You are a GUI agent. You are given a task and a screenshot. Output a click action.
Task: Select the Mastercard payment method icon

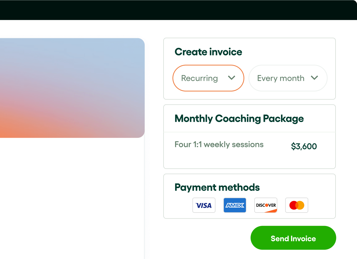296,205
